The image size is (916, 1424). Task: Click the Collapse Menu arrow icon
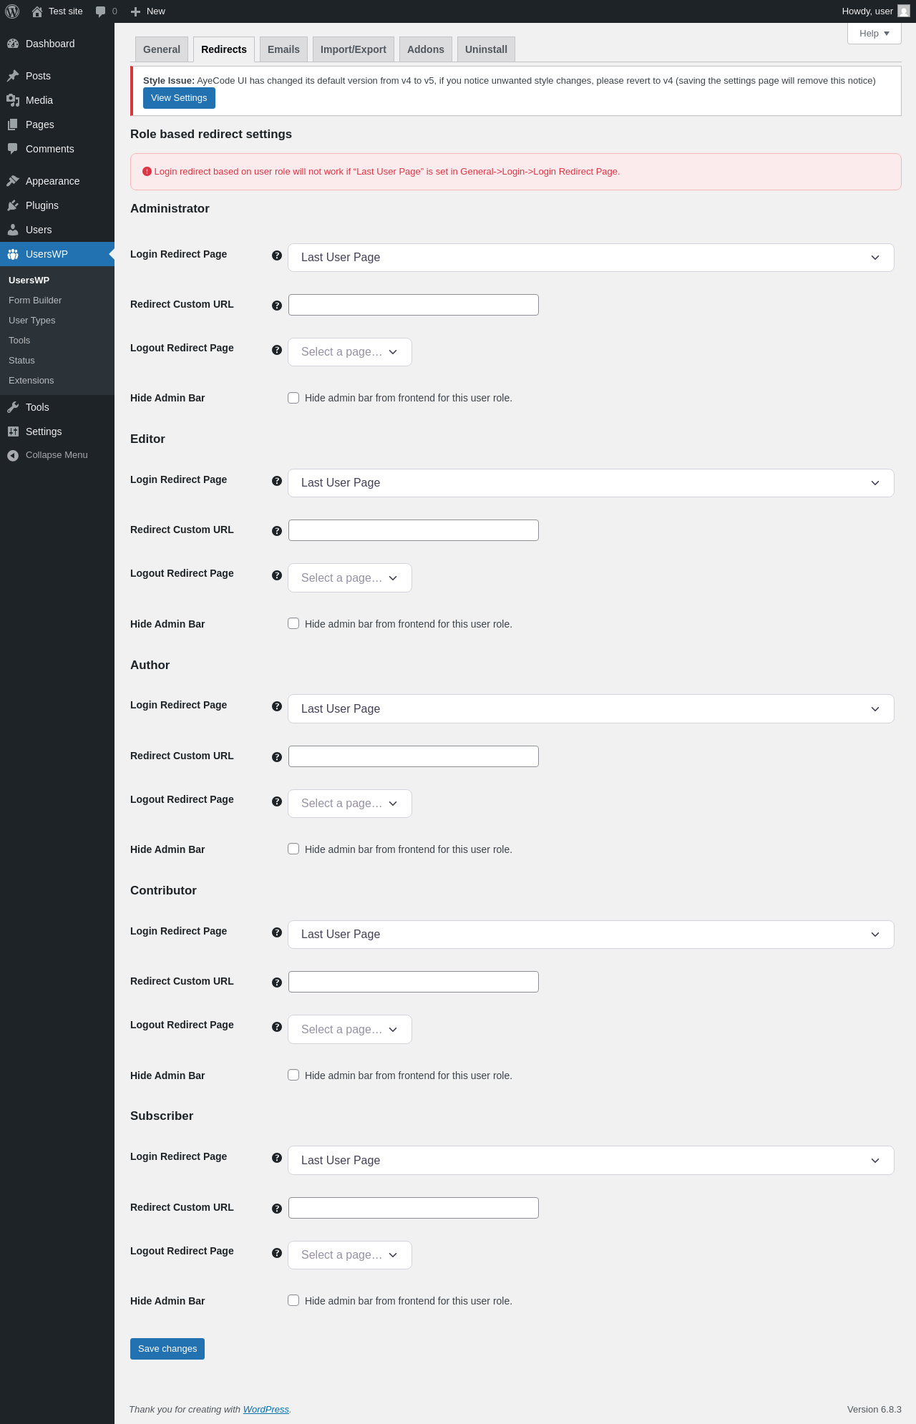pos(13,456)
